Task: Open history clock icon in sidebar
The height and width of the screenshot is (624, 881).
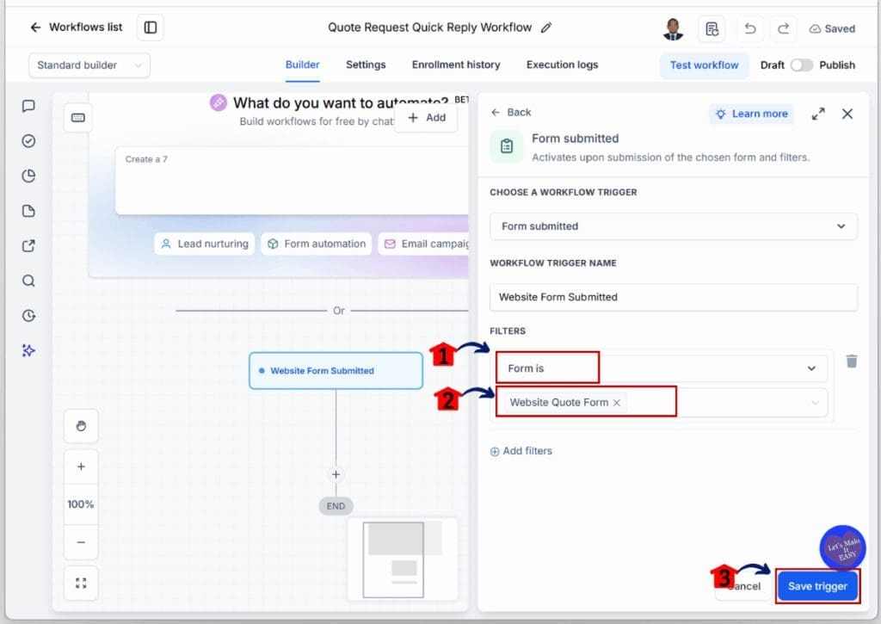Action: [x=28, y=315]
